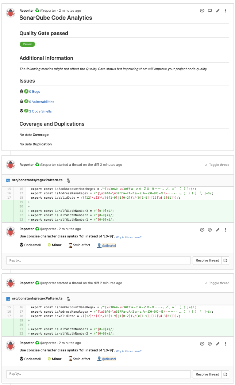Open the 3 Code Smells link
The height and width of the screenshot is (385, 235).
pos(40,111)
